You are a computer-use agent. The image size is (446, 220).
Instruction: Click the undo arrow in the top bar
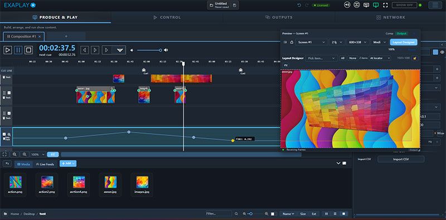299,5
